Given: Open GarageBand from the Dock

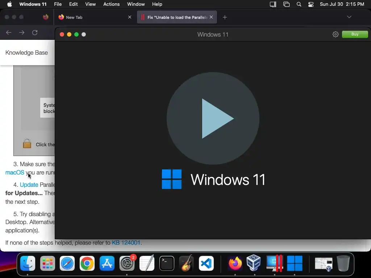Looking at the screenshot, I should tap(187, 263).
